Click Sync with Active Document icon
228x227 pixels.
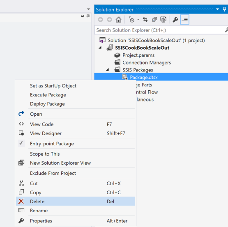[x=145, y=19]
